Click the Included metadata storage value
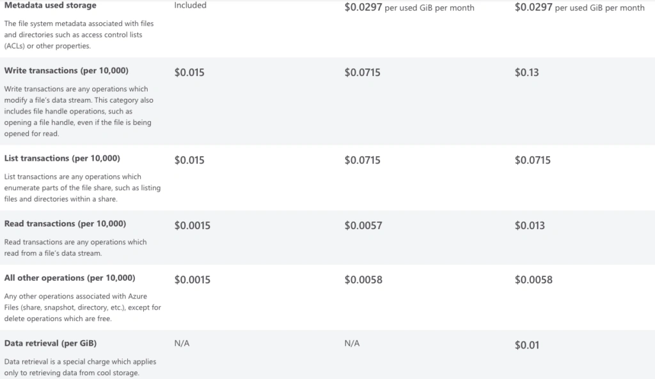655x379 pixels. click(x=190, y=5)
